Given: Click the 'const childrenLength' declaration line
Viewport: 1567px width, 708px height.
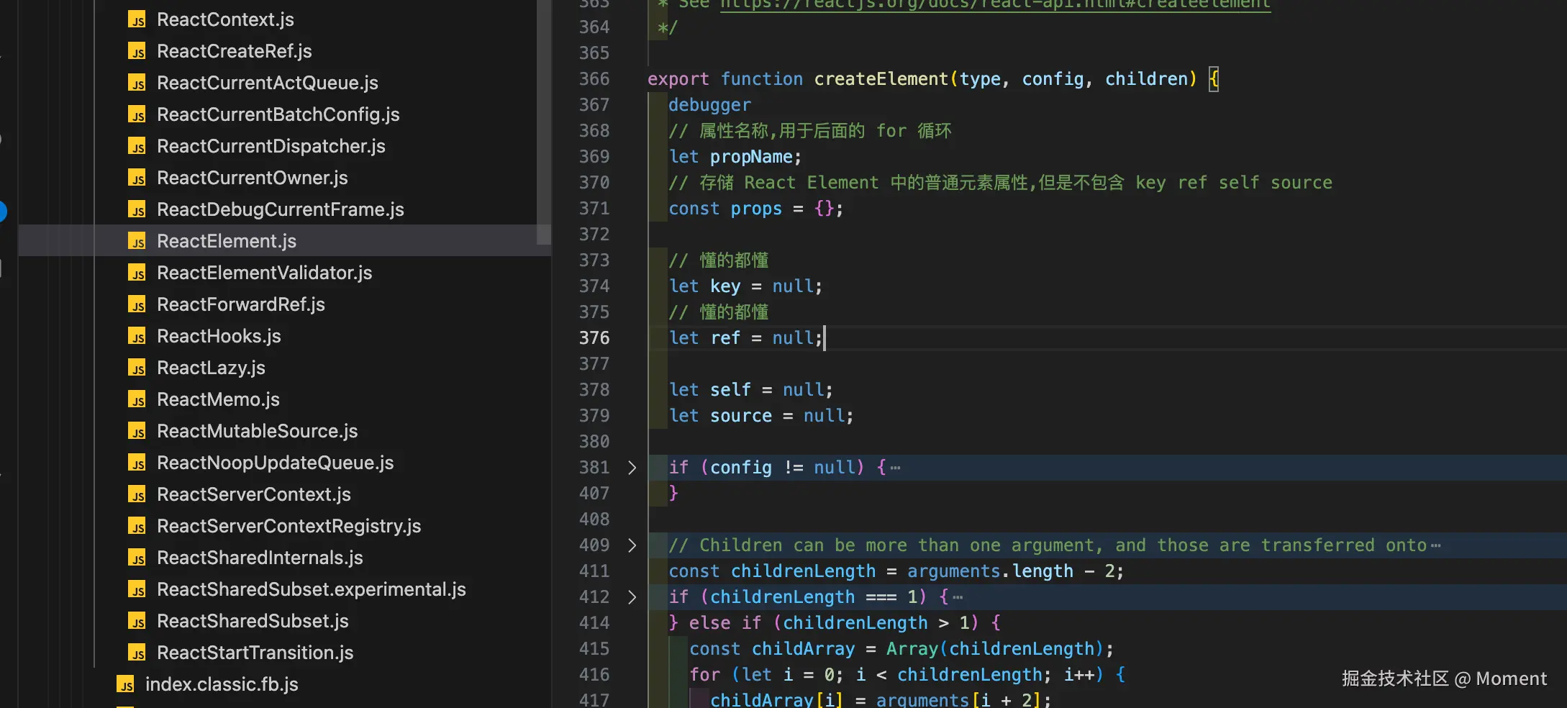Looking at the screenshot, I should coord(896,571).
